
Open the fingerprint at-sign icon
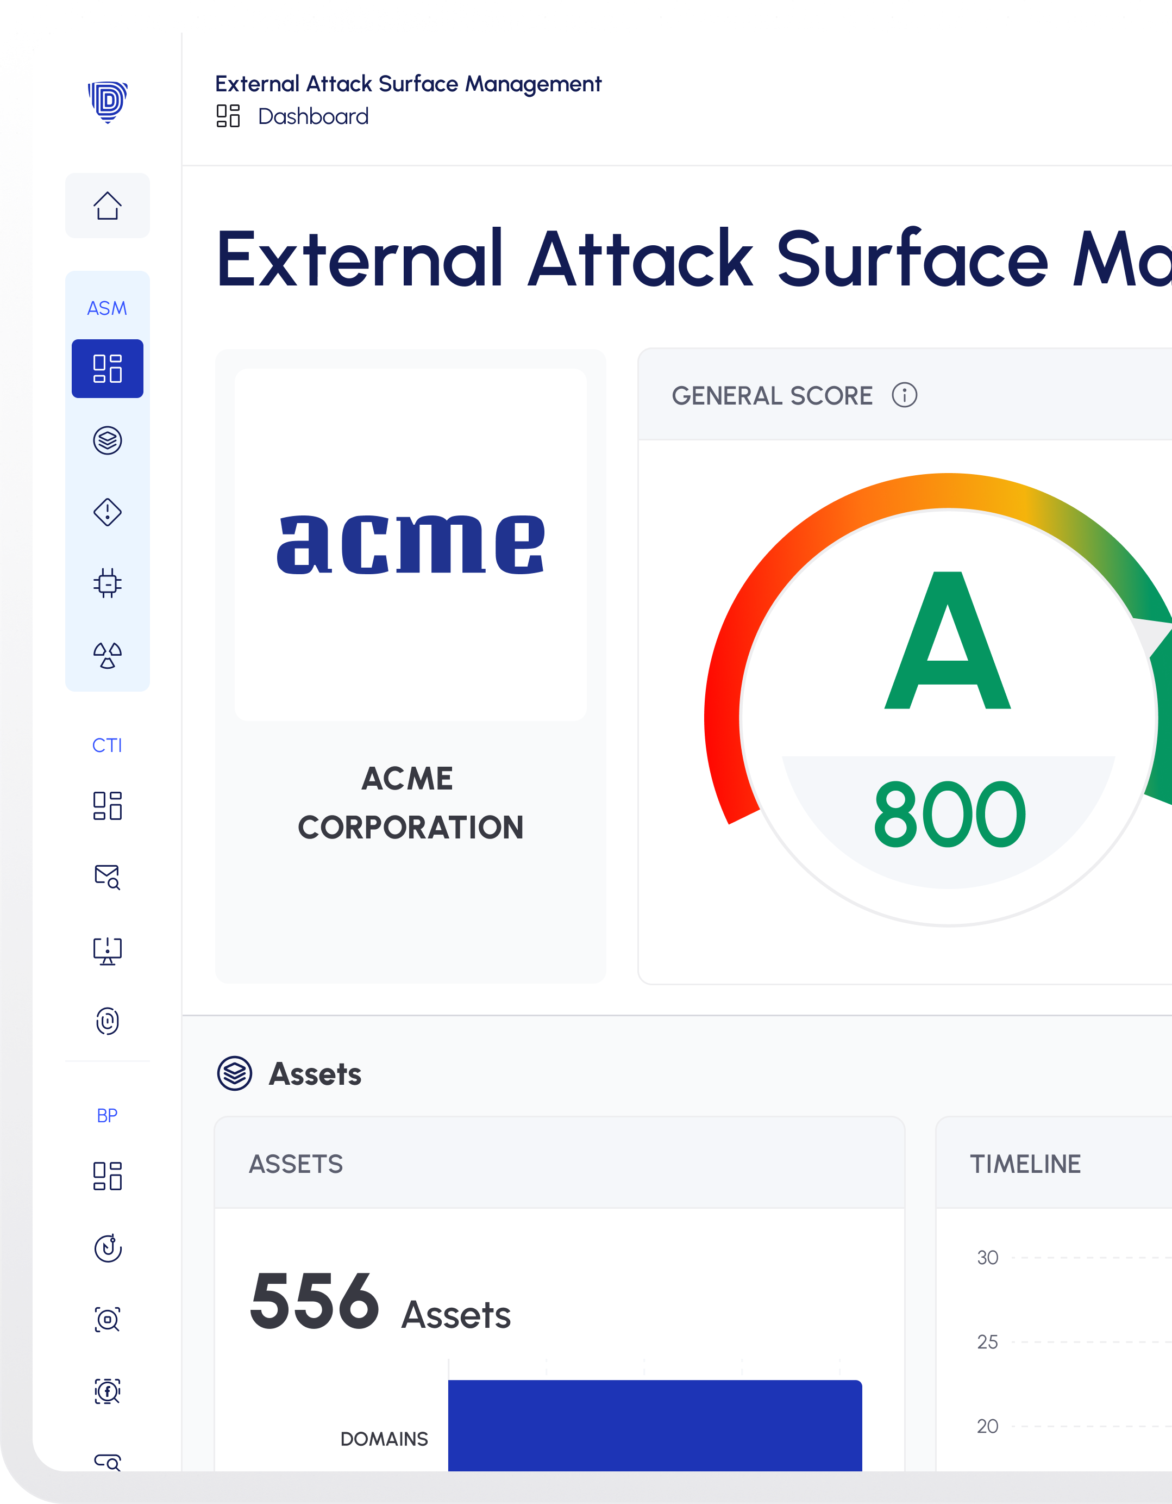108,1021
